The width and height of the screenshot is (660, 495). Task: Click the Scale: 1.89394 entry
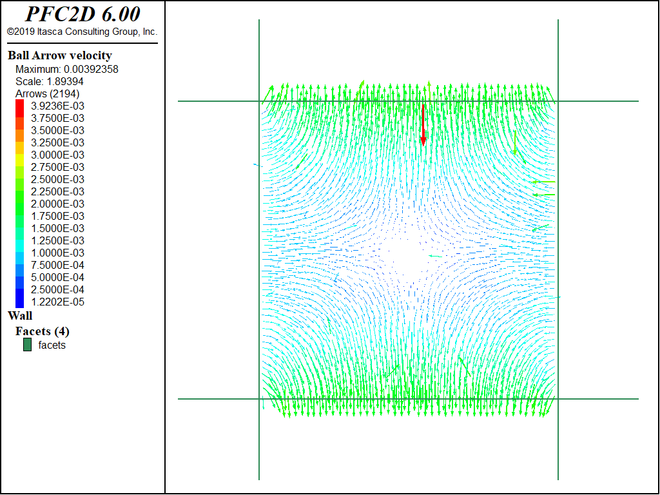coord(50,81)
